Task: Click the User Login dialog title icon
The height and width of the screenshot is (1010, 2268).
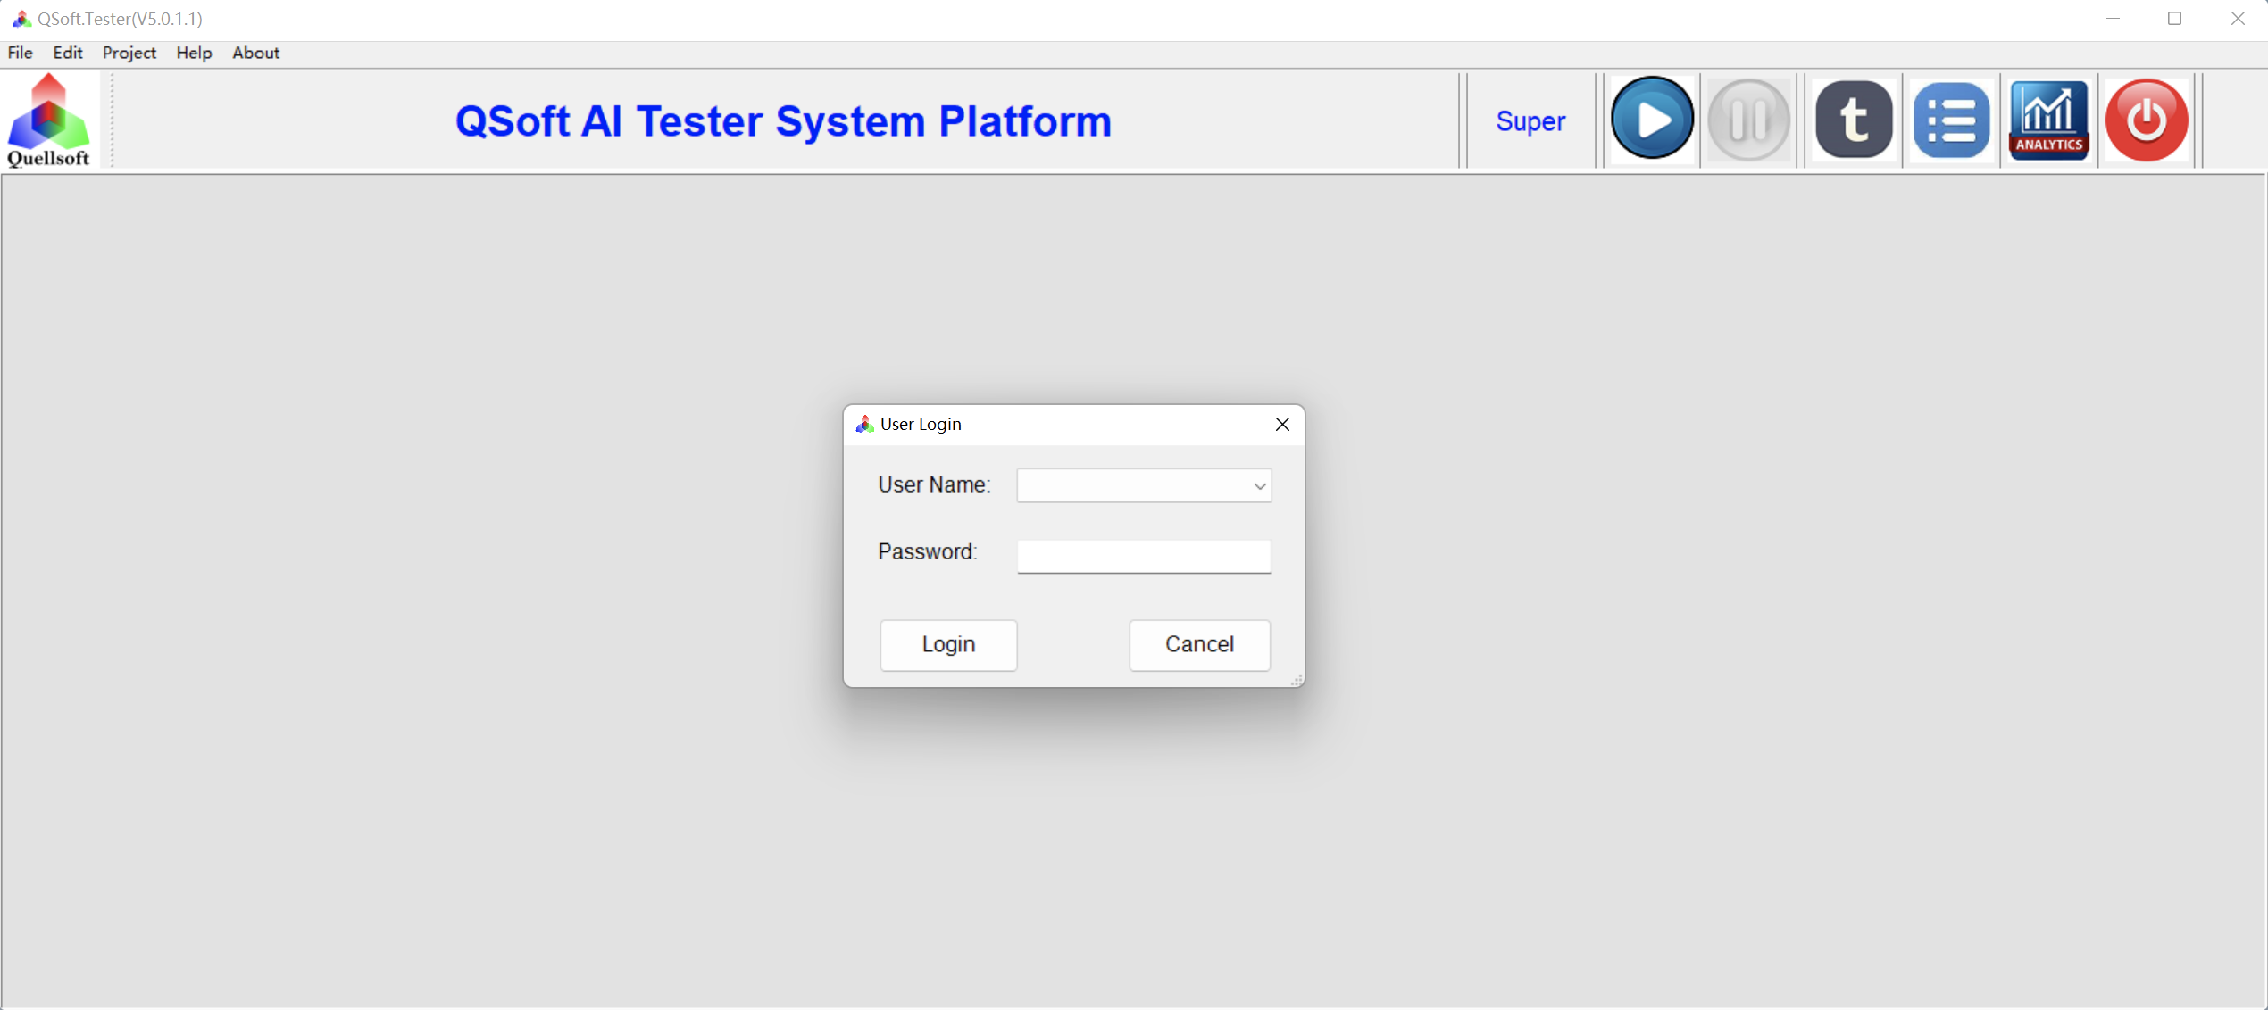Action: tap(863, 424)
